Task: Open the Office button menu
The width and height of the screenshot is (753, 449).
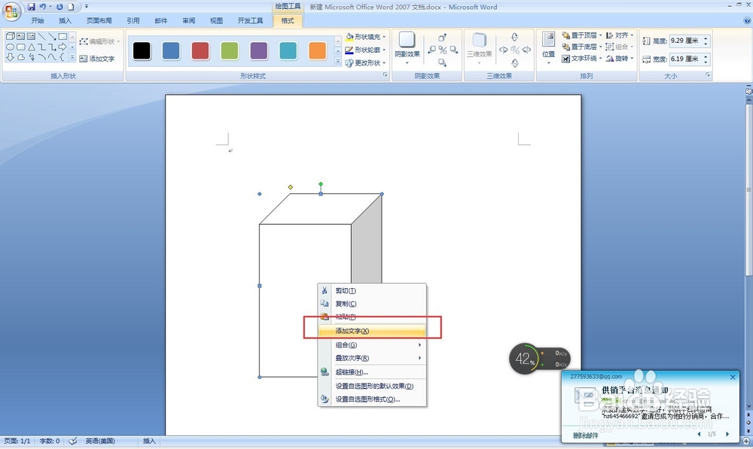Action: tap(11, 11)
